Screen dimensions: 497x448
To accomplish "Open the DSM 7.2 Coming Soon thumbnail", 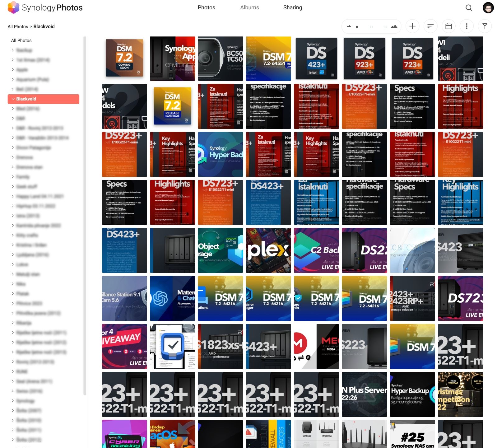I will coord(124,58).
